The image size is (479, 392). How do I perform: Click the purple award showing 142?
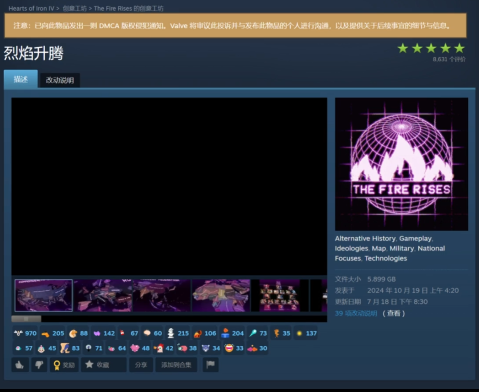[104, 333]
